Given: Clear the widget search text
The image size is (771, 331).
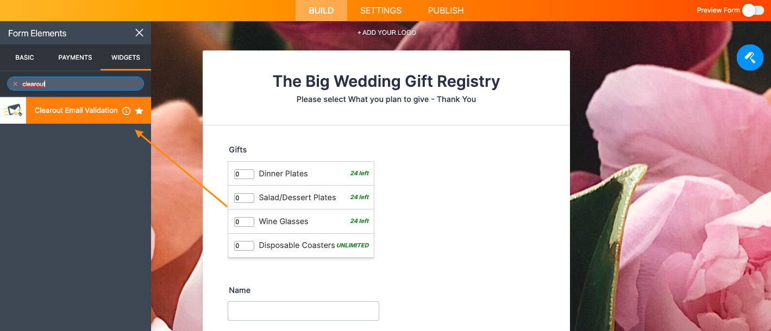Looking at the screenshot, I should 15,84.
